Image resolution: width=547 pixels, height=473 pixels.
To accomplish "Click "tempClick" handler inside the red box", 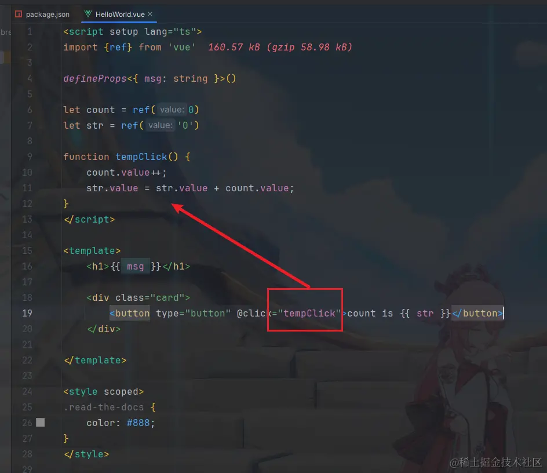I will pyautogui.click(x=309, y=313).
